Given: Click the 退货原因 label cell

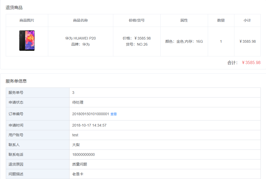Looking at the screenshot, I should pyautogui.click(x=38, y=164).
